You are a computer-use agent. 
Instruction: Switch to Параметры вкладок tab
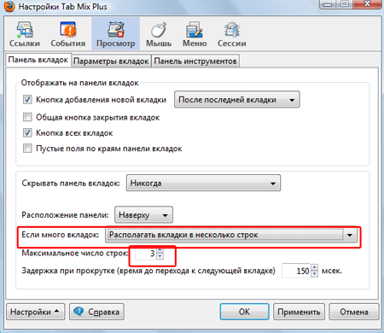[111, 61]
